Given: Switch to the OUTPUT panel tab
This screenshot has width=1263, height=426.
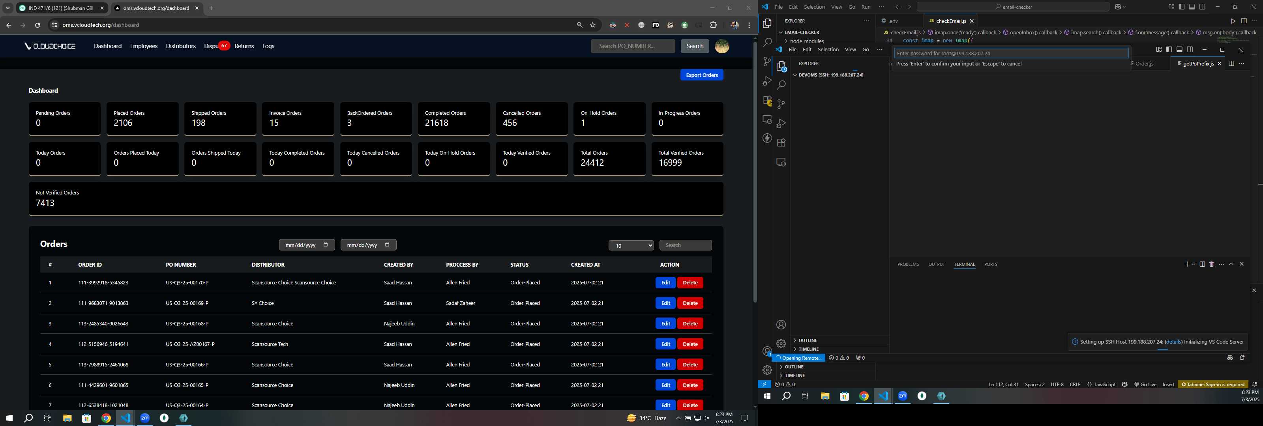Looking at the screenshot, I should click(x=936, y=264).
